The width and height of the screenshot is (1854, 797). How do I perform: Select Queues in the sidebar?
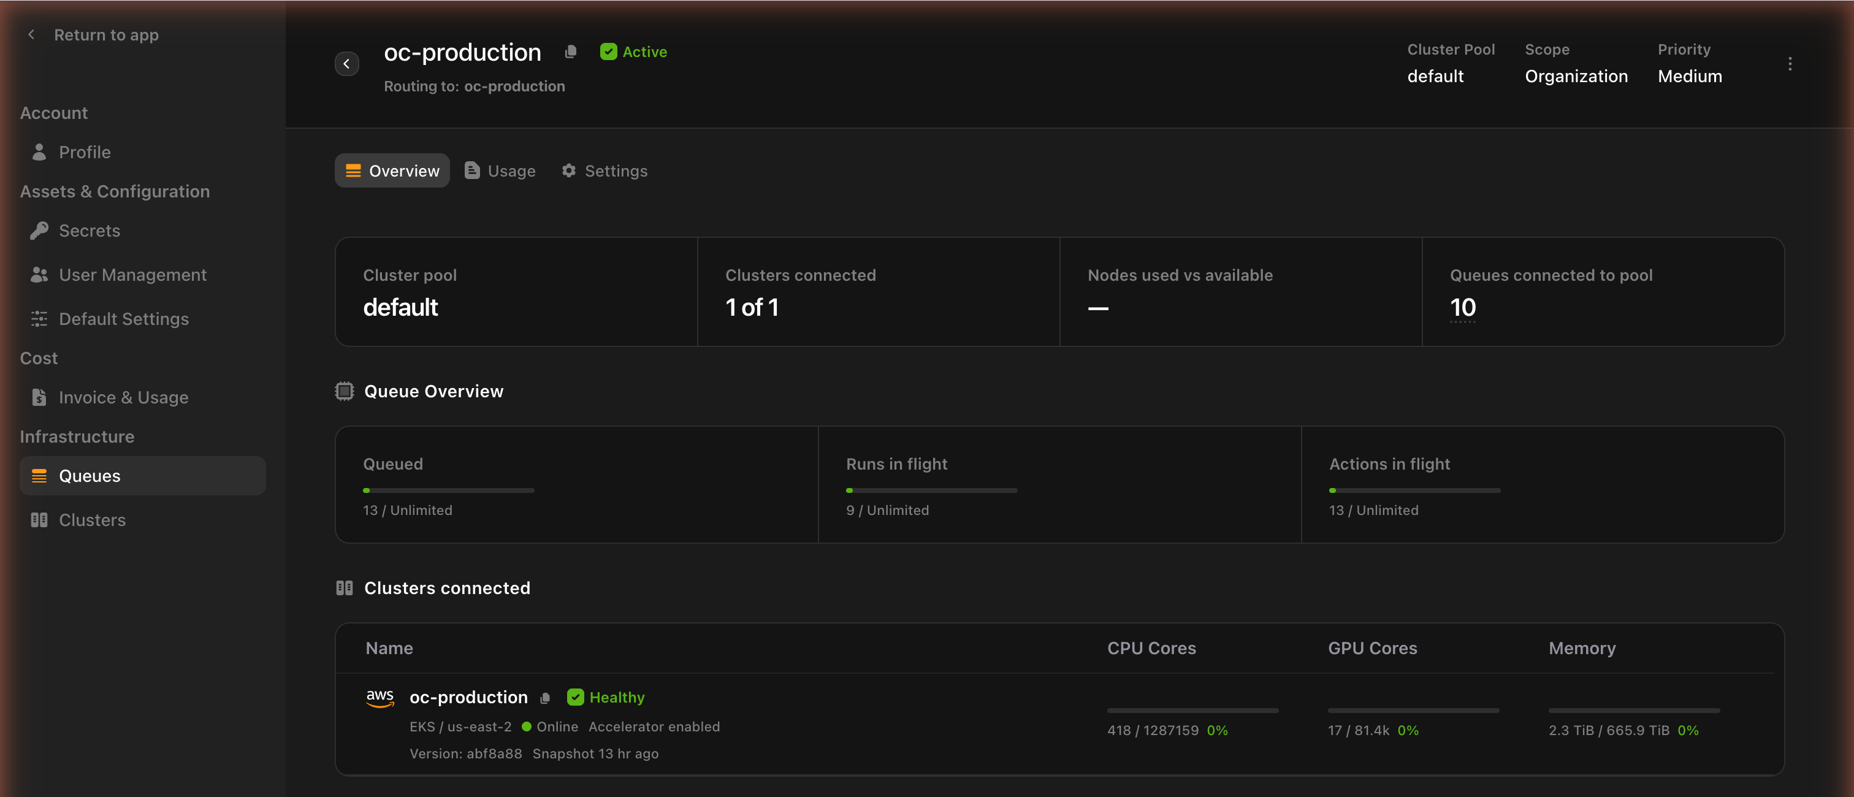142,475
